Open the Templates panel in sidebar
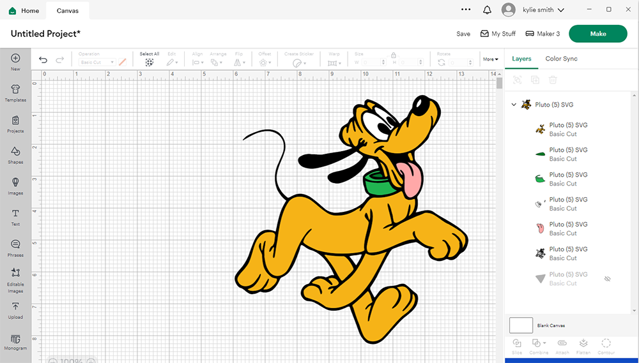639x363 pixels. coord(15,93)
